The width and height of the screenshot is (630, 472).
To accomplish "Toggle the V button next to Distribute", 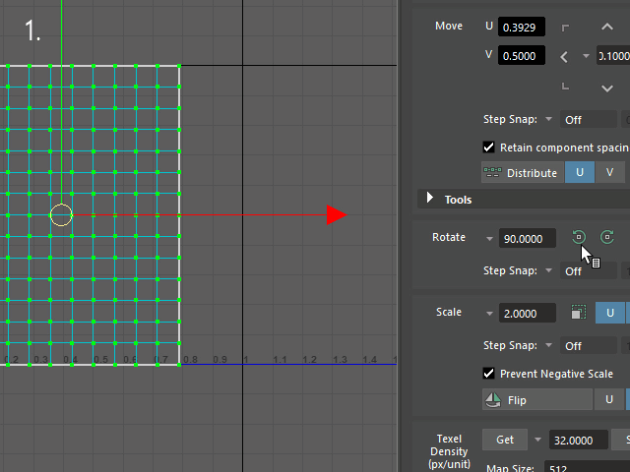I will 609,173.
